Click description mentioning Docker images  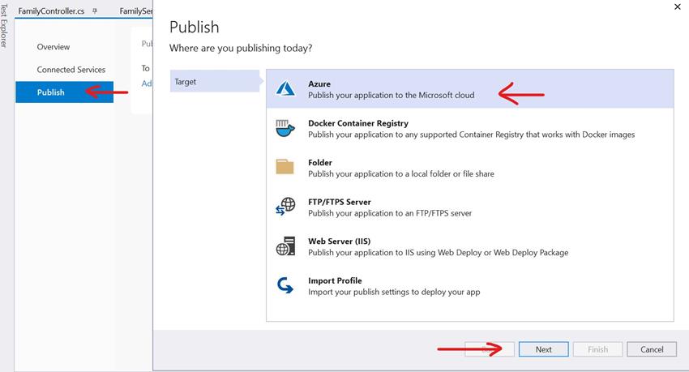pos(472,135)
